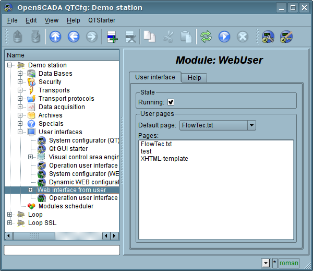Select XHTML-template in the Pages list

[164, 159]
